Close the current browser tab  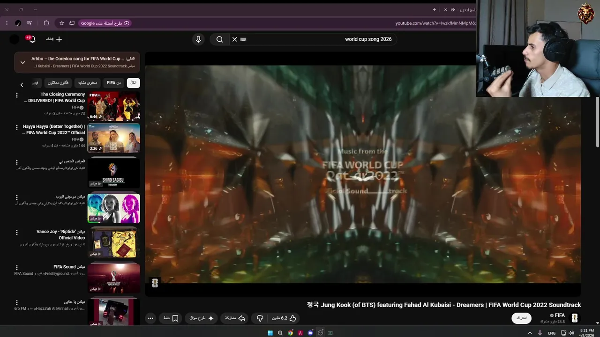446,9
